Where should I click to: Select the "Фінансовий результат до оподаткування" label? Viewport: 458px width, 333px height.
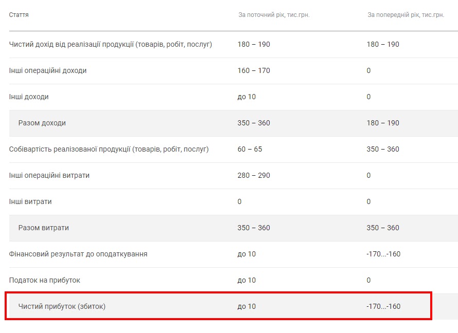coord(78,254)
